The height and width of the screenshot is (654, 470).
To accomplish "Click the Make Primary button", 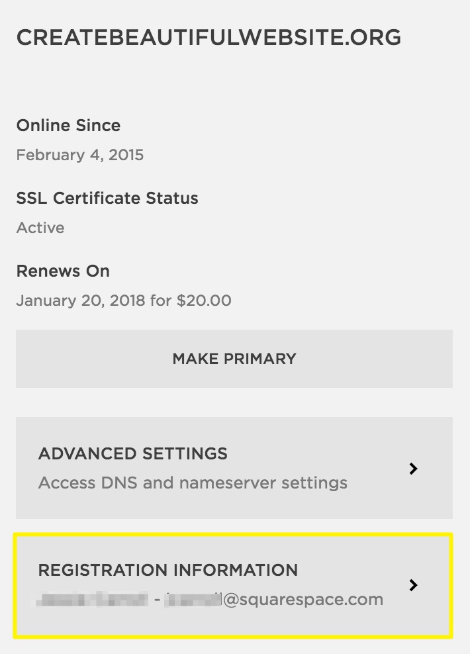I will (234, 359).
